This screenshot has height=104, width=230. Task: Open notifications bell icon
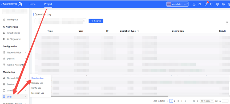(206, 4)
